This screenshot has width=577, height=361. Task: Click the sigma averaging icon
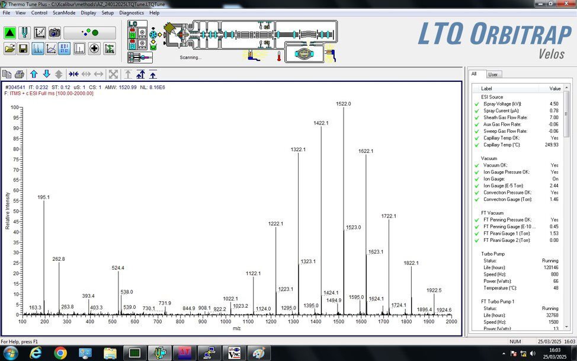click(109, 48)
